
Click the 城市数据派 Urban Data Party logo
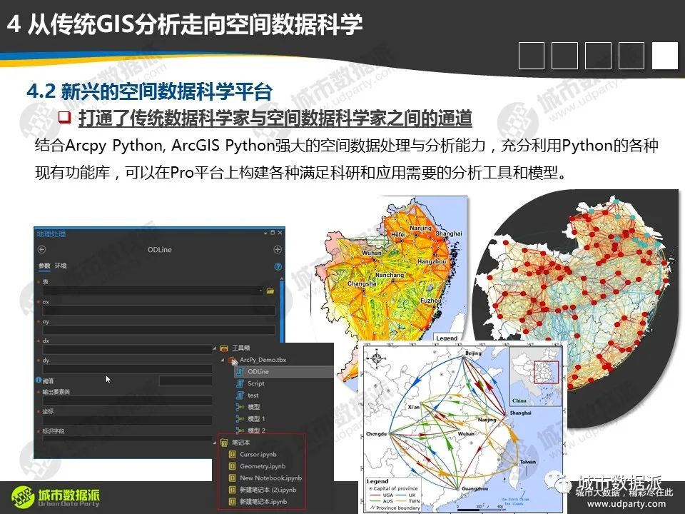(x=56, y=497)
